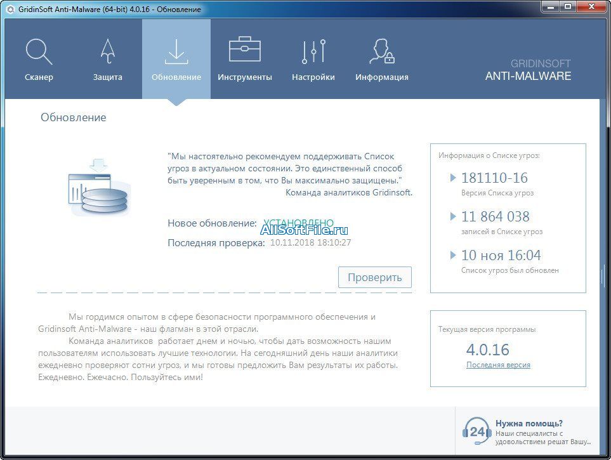This screenshot has height=460, width=611.
Task: Switch to the Настройки tab label
Action: (x=313, y=77)
